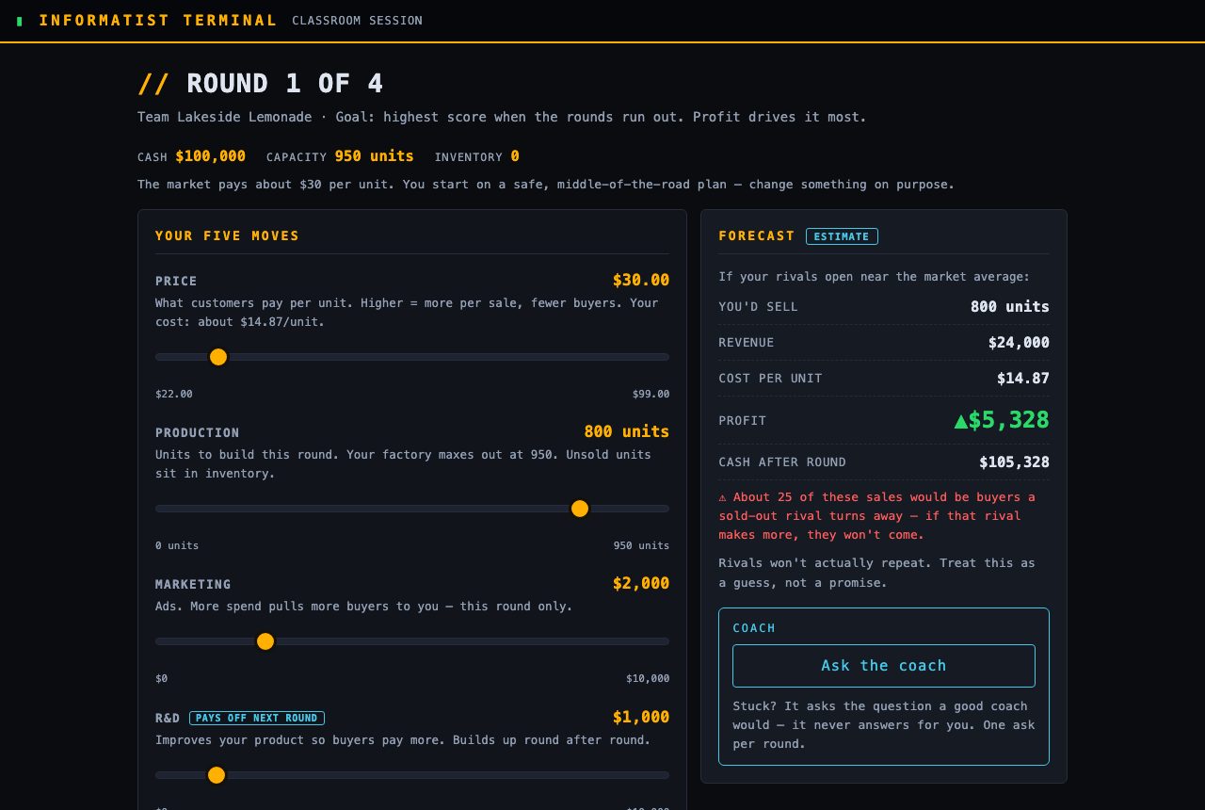Click the Production slider handle
The width and height of the screenshot is (1205, 810).
(580, 509)
